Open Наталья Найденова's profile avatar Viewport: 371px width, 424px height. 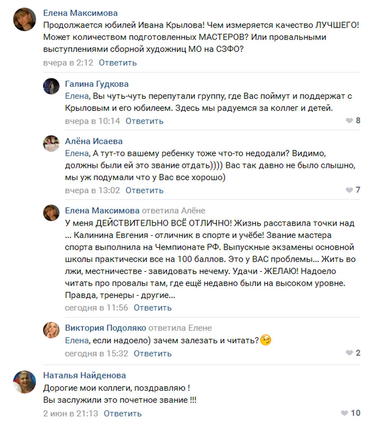coord(24,382)
